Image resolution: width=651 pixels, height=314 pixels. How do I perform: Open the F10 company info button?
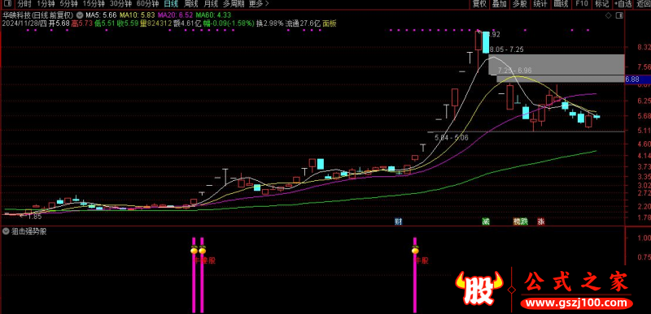click(582, 4)
